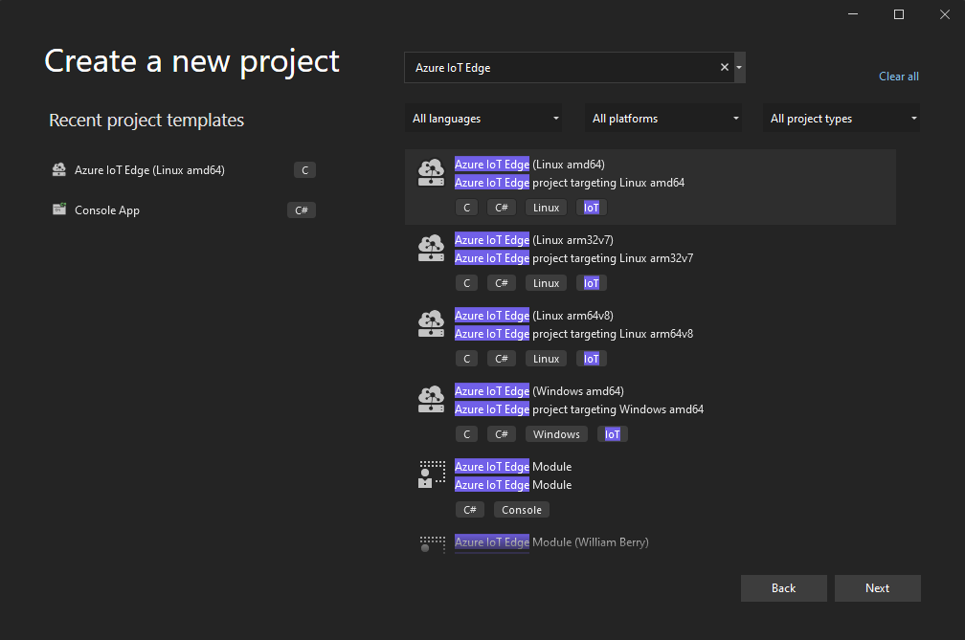Expand the search history dropdown arrow

739,68
